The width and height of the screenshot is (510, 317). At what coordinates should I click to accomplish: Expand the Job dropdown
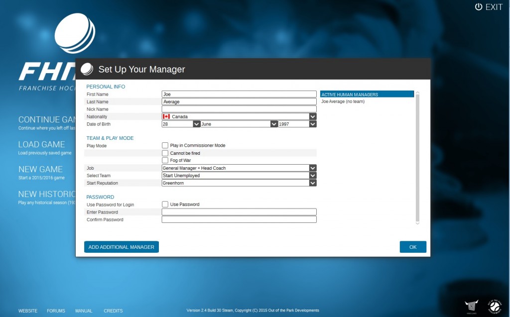(x=239, y=168)
